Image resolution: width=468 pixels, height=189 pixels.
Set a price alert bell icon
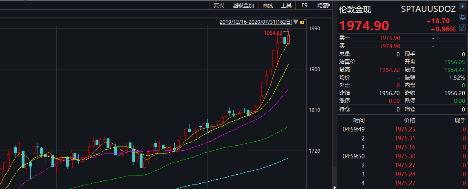(463, 17)
